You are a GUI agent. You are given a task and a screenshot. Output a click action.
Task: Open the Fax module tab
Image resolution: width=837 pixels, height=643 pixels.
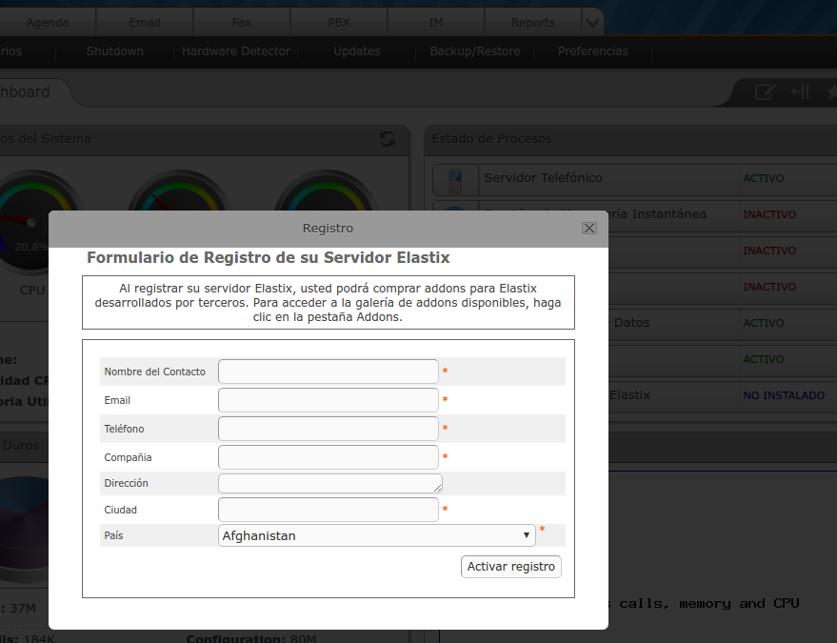coord(242,22)
